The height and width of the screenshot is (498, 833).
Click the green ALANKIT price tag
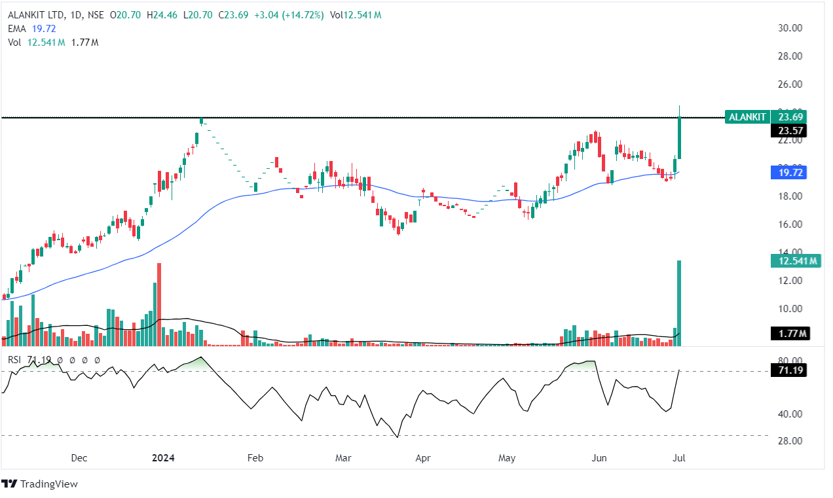click(x=747, y=117)
